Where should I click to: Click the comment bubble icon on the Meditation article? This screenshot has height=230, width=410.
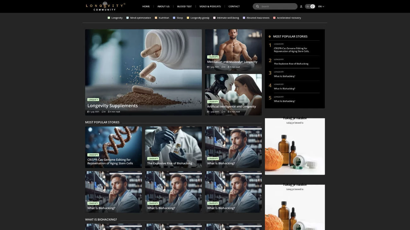point(223,67)
